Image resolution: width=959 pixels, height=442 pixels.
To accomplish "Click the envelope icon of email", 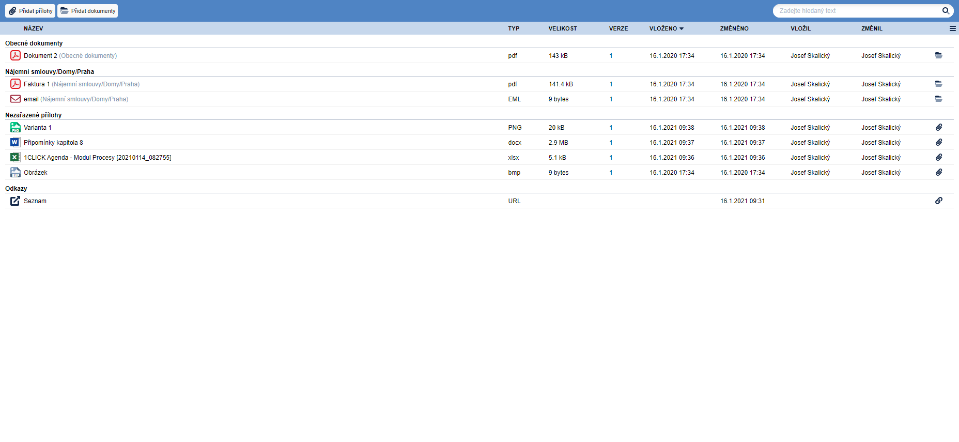I will [16, 99].
